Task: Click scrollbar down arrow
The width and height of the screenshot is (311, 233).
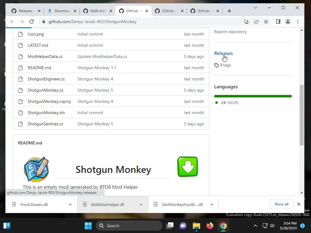Action: click(302, 193)
